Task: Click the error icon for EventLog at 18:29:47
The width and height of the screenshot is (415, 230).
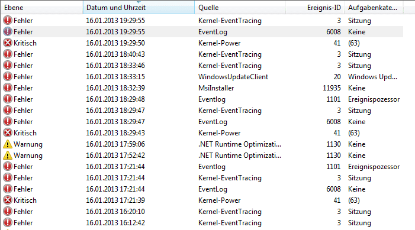Action: click(8, 122)
